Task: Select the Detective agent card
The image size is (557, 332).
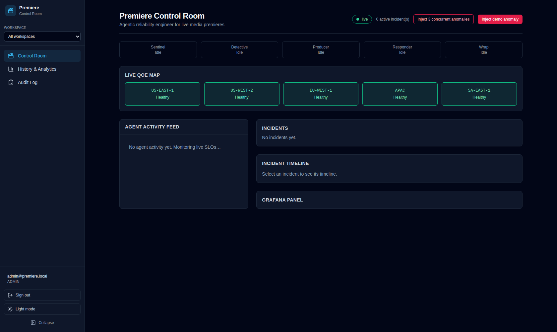Action: tap(239, 50)
